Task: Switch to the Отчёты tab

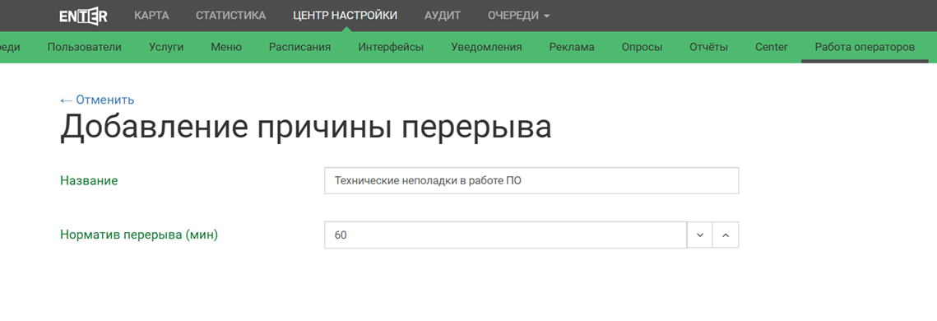Action: [x=709, y=47]
